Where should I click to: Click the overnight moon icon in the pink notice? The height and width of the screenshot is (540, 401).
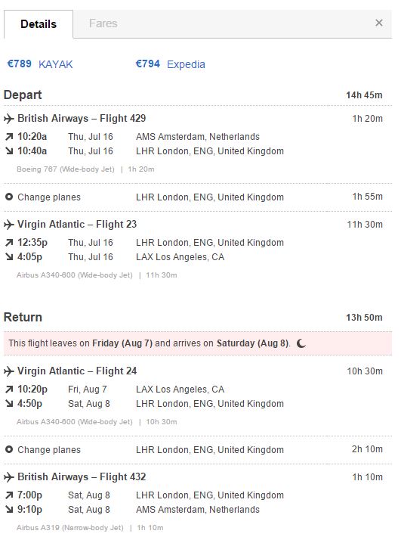tap(301, 343)
